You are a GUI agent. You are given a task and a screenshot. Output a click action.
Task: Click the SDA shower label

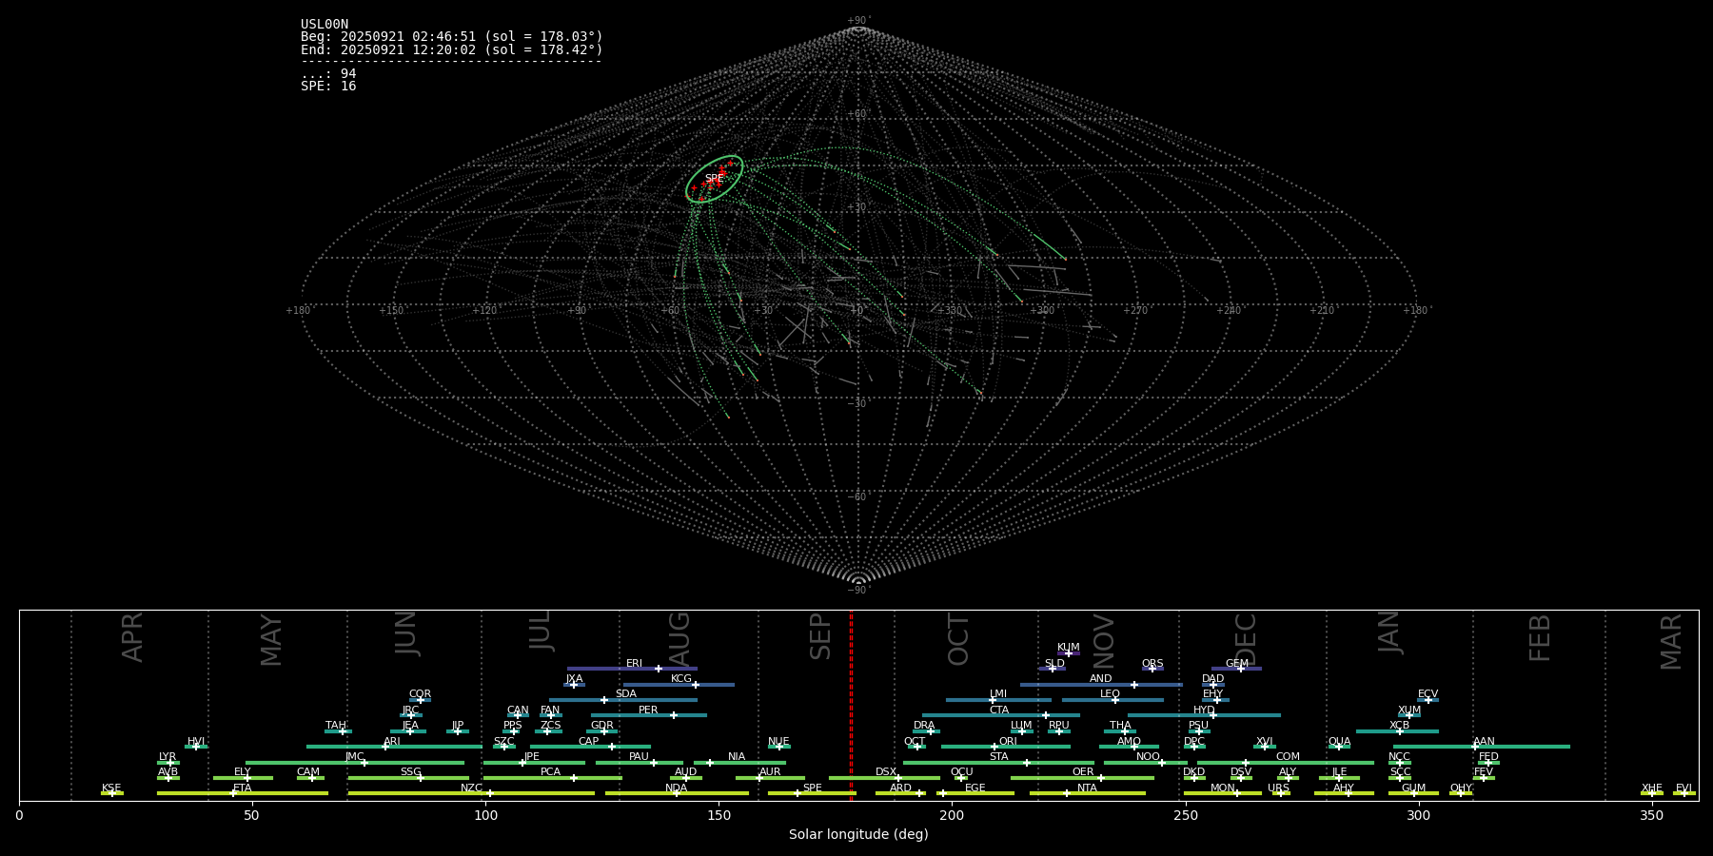click(x=625, y=694)
